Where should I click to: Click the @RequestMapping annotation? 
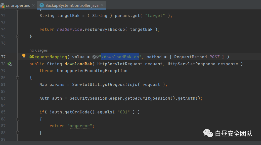pyautogui.click(x=48, y=57)
